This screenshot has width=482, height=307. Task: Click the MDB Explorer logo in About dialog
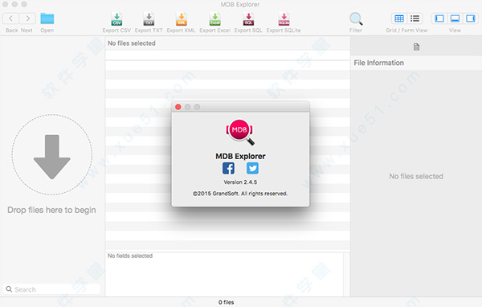[239, 133]
